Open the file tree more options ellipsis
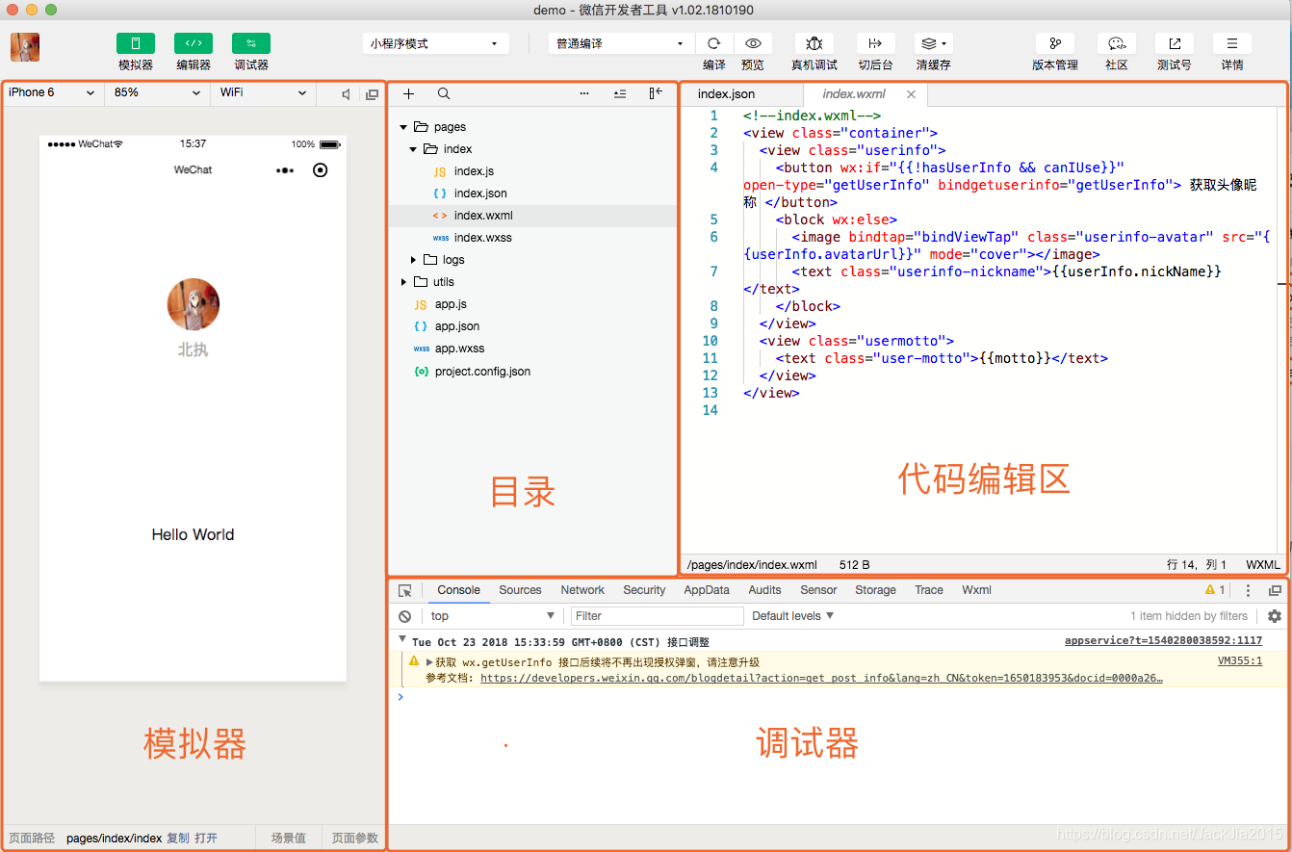1292x852 pixels. click(x=584, y=93)
